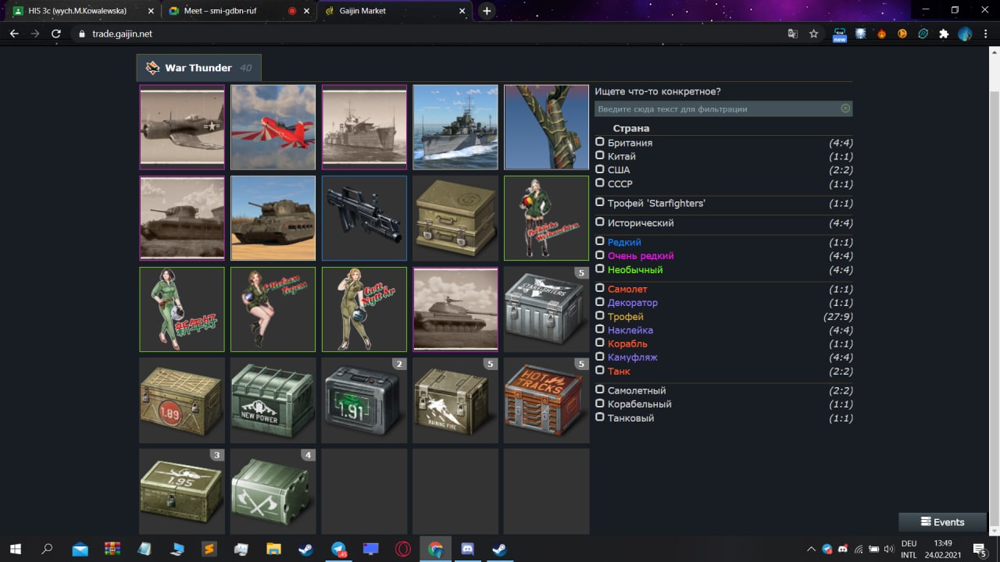Toggle the Трофей type filter
This screenshot has width=1000, height=562.
pos(600,316)
